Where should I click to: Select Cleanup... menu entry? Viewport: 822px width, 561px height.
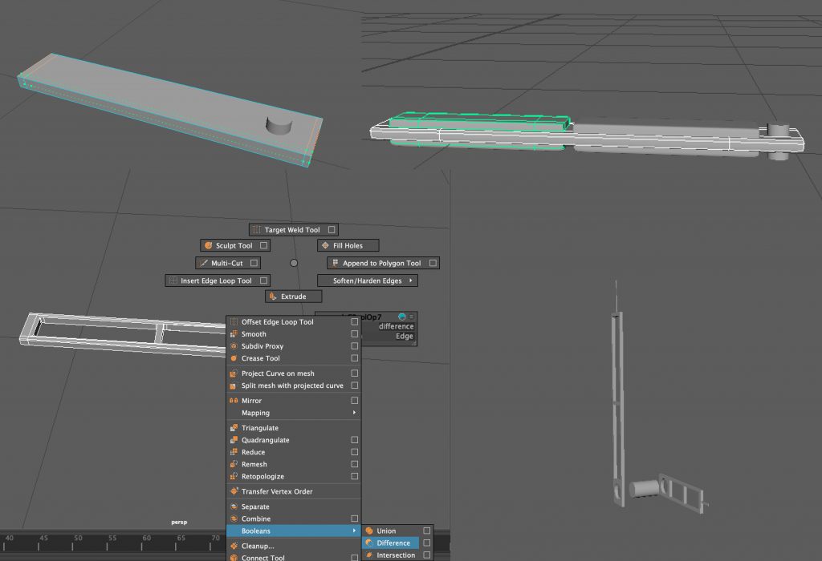294,546
